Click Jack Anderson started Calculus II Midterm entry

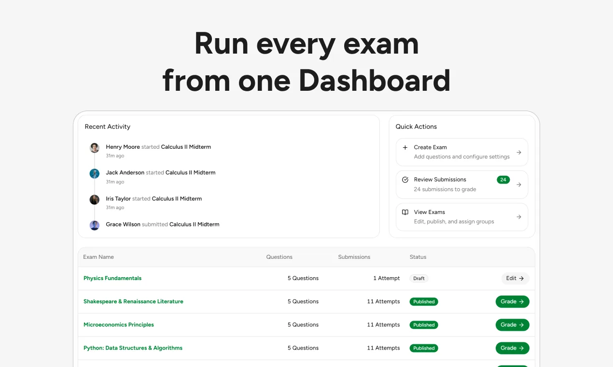[x=161, y=172]
